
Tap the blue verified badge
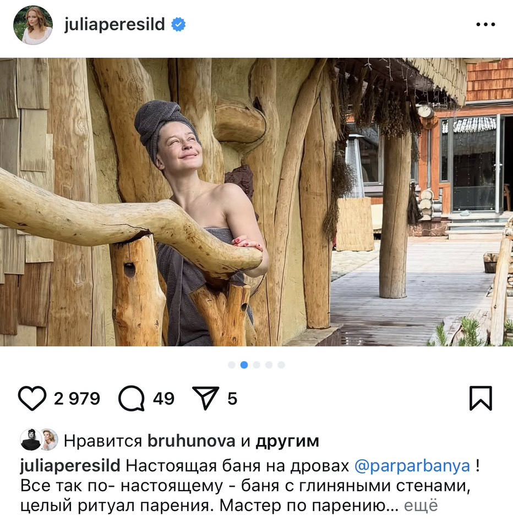coord(178,25)
